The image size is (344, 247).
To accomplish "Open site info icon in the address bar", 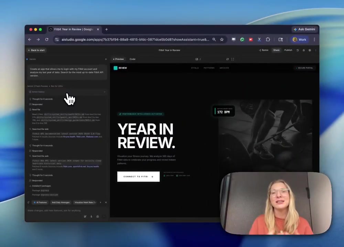I will [x=57, y=39].
